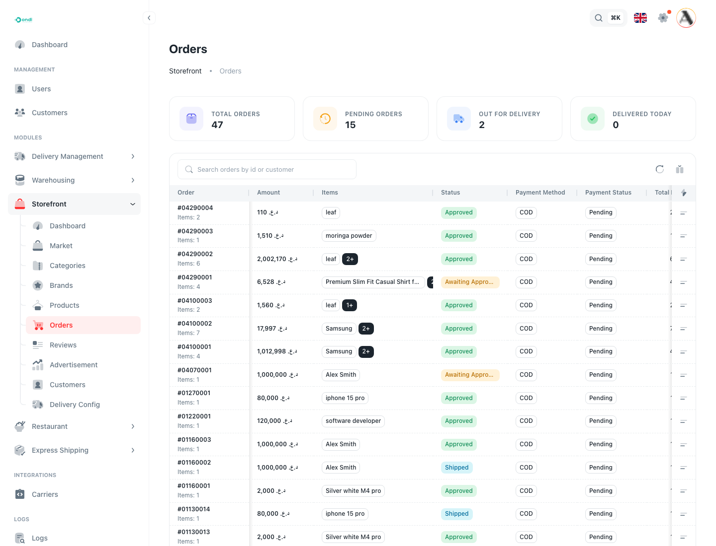Click the Ondi logo

click(x=23, y=20)
